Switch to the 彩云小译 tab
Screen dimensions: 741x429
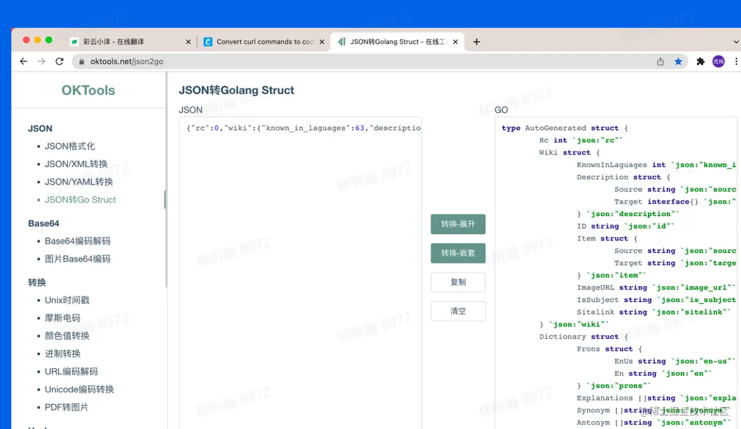129,42
